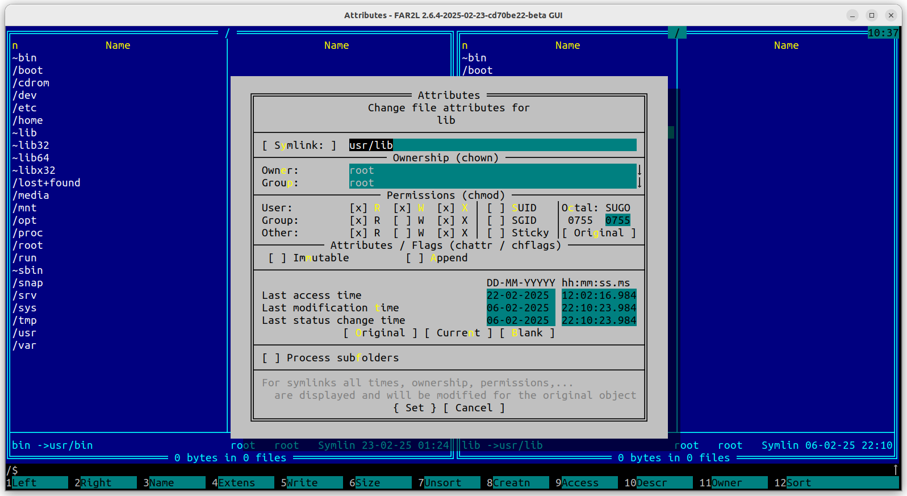
Task: Click the Cancel button
Action: click(x=474, y=408)
